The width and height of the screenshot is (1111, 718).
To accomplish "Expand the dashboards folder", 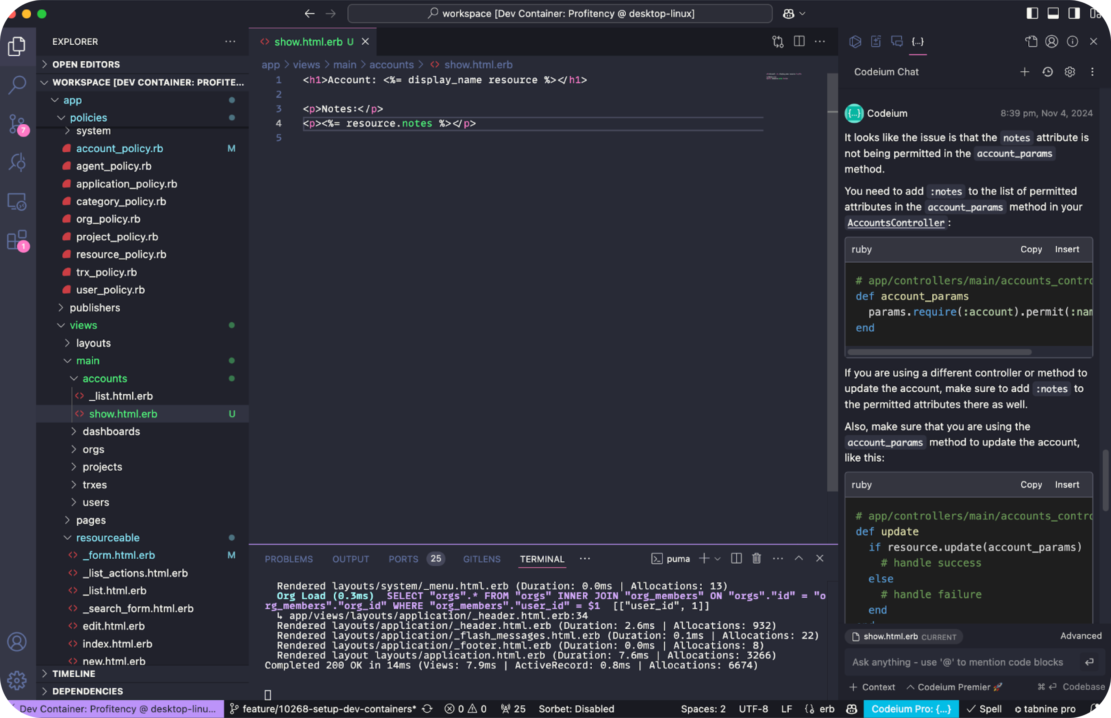I will point(111,431).
